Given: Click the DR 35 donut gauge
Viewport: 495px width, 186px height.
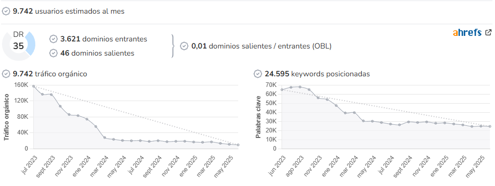Looking at the screenshot, I should 19,46.
